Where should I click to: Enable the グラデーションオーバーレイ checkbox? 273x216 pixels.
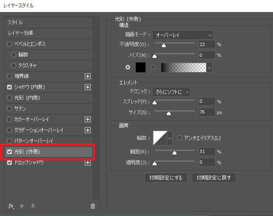pyautogui.click(x=10, y=130)
